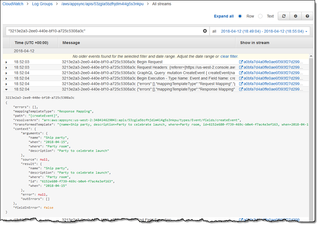Select the Text view radio button
The width and height of the screenshot is (319, 226).
click(260, 17)
